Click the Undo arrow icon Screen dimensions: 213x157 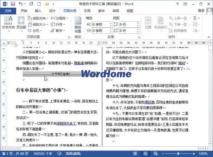(21, 4)
